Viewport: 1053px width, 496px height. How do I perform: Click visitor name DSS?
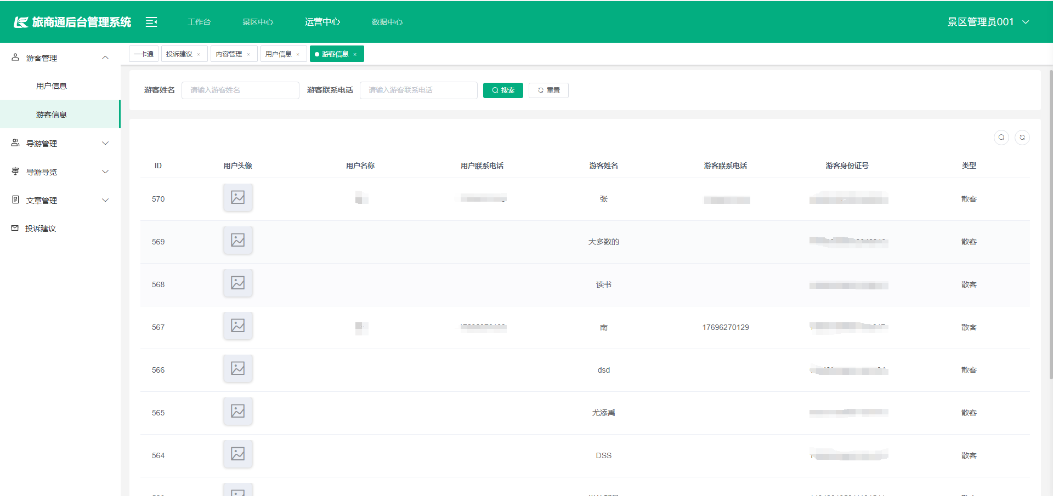pyautogui.click(x=604, y=455)
